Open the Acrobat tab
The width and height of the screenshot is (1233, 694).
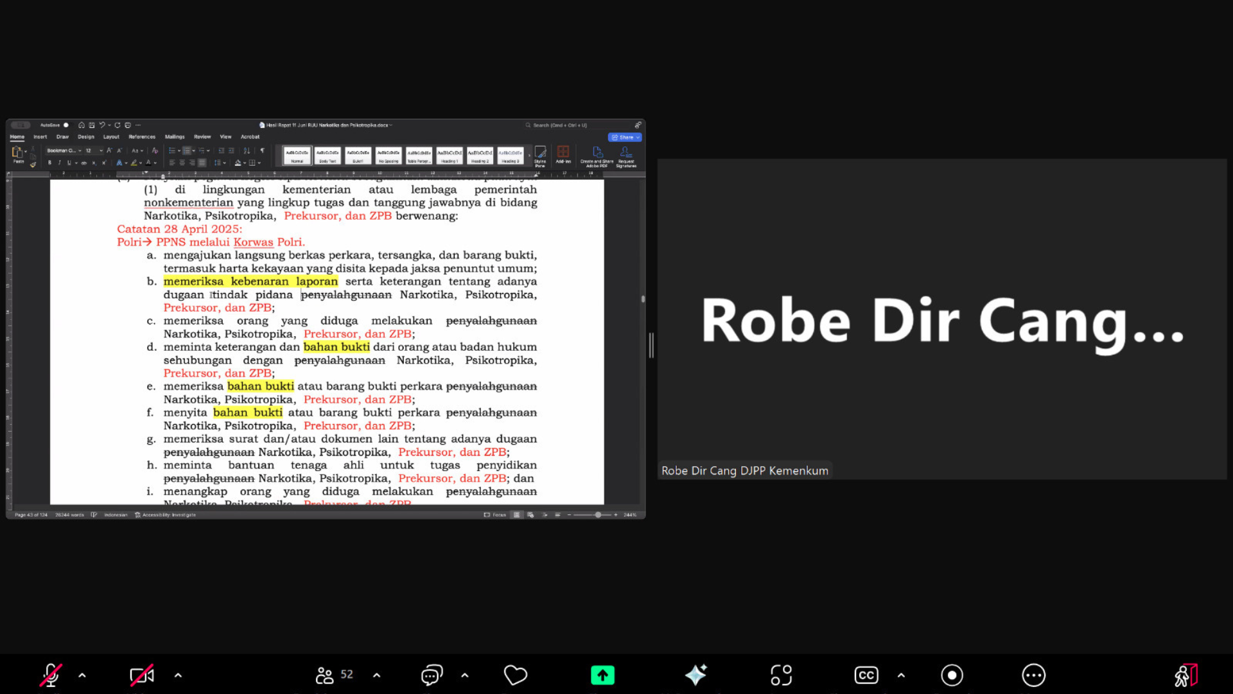pos(250,137)
